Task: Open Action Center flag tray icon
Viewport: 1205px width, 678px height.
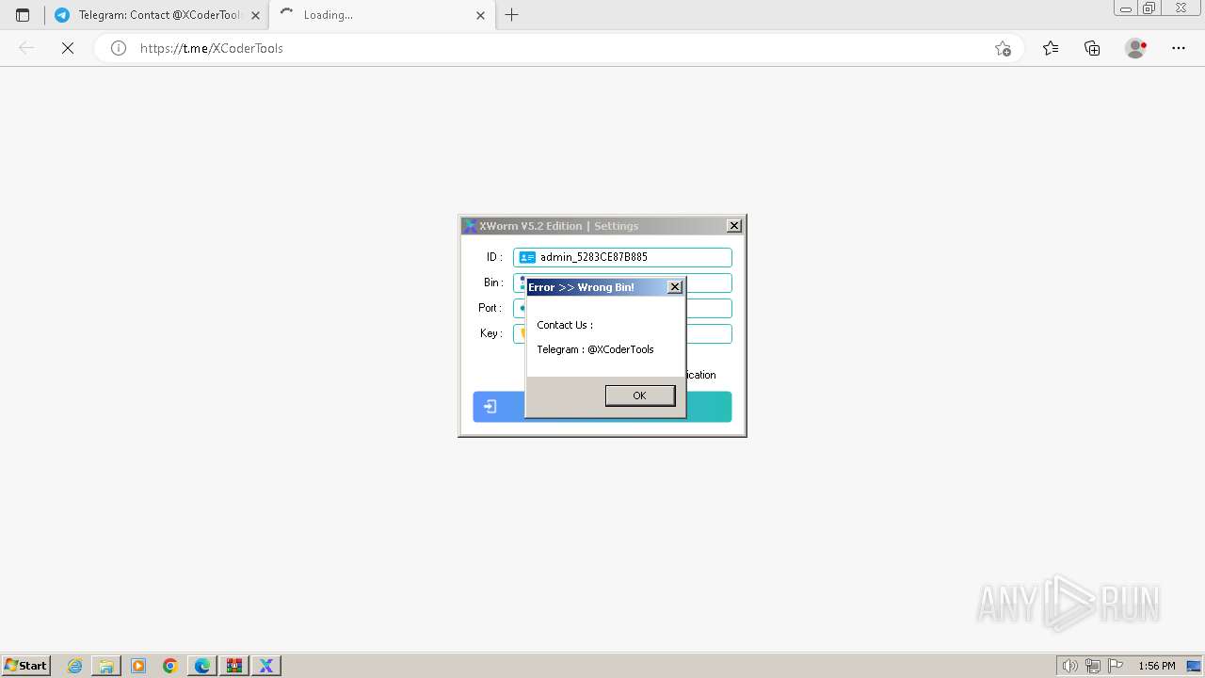Action: pos(1116,666)
